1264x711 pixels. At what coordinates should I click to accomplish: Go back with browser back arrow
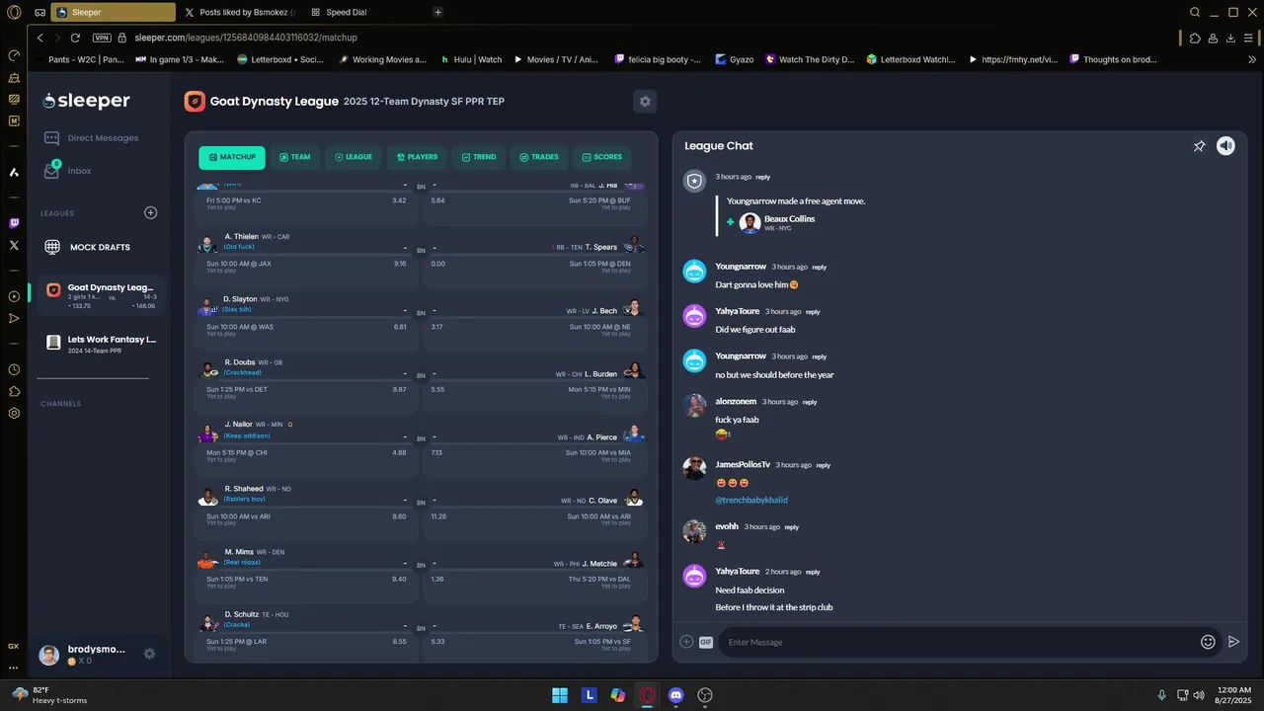point(40,38)
